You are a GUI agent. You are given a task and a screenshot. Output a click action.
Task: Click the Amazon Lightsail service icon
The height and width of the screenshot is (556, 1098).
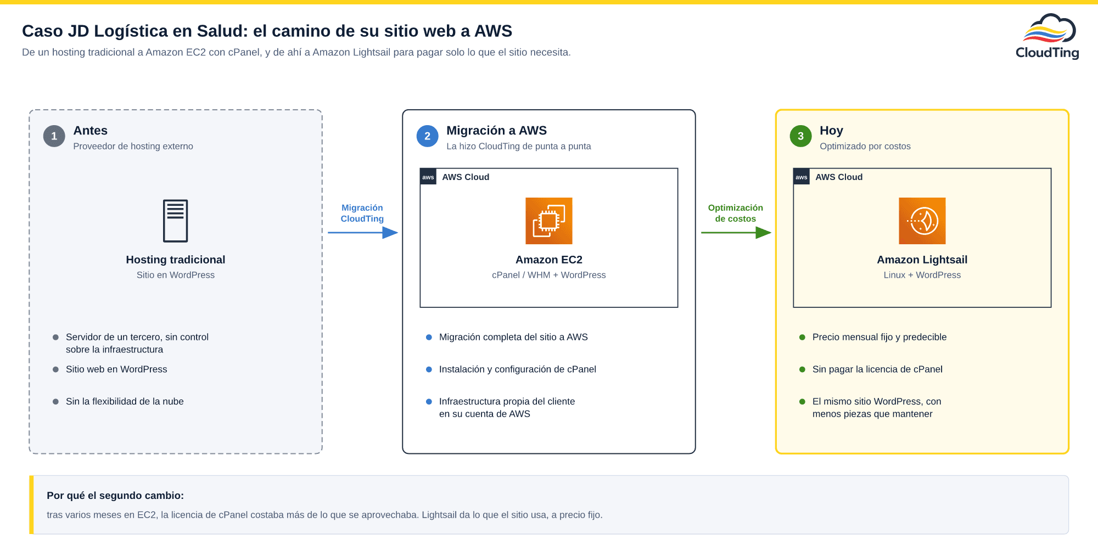(922, 221)
